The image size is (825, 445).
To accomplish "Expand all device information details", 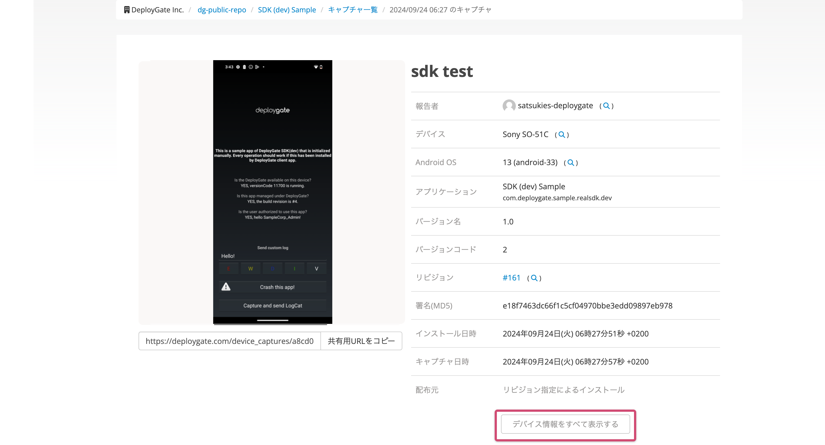I will (x=565, y=424).
